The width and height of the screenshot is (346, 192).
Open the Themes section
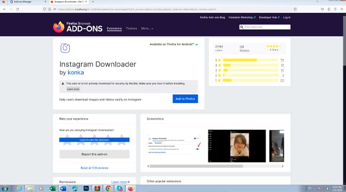(x=131, y=28)
